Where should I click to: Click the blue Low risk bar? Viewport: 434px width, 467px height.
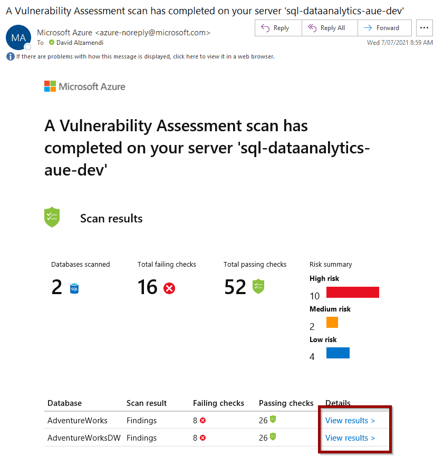coord(338,353)
